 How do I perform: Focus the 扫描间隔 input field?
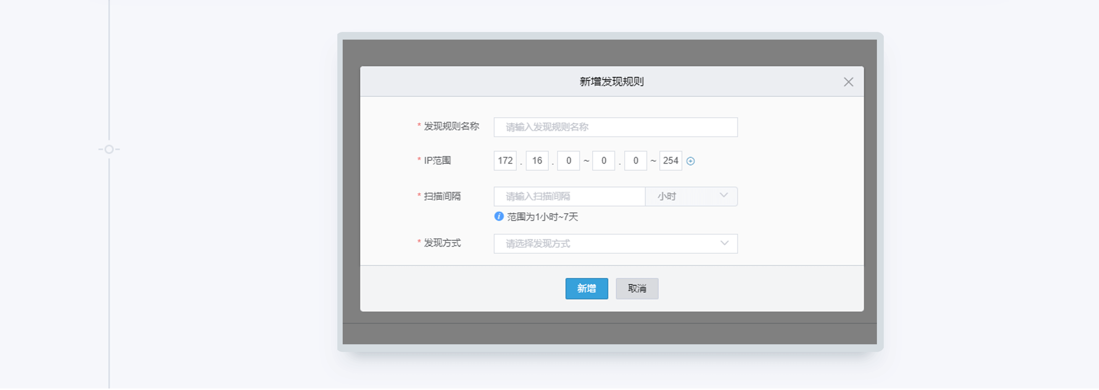(x=569, y=197)
